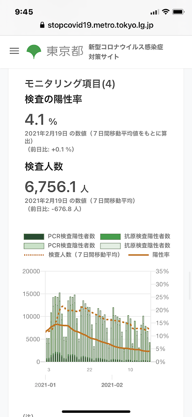
Task: Toggle 抗原検査陽性者数 legend series
Action: (135, 237)
